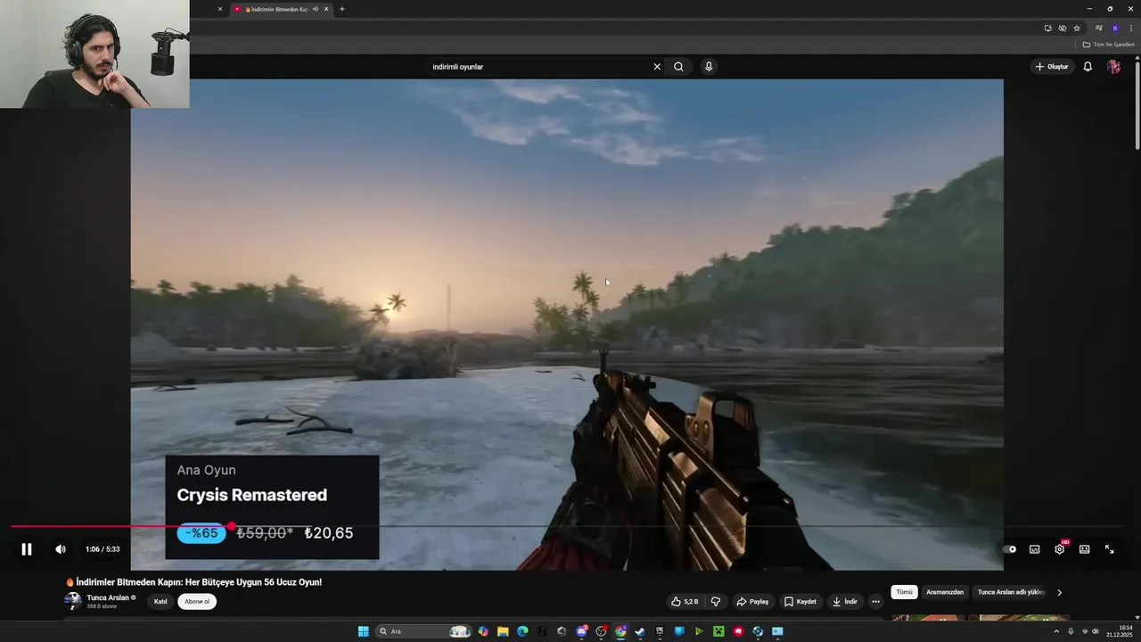This screenshot has height=642, width=1141.
Task: Open the three-dot more actions menu
Action: tap(875, 602)
